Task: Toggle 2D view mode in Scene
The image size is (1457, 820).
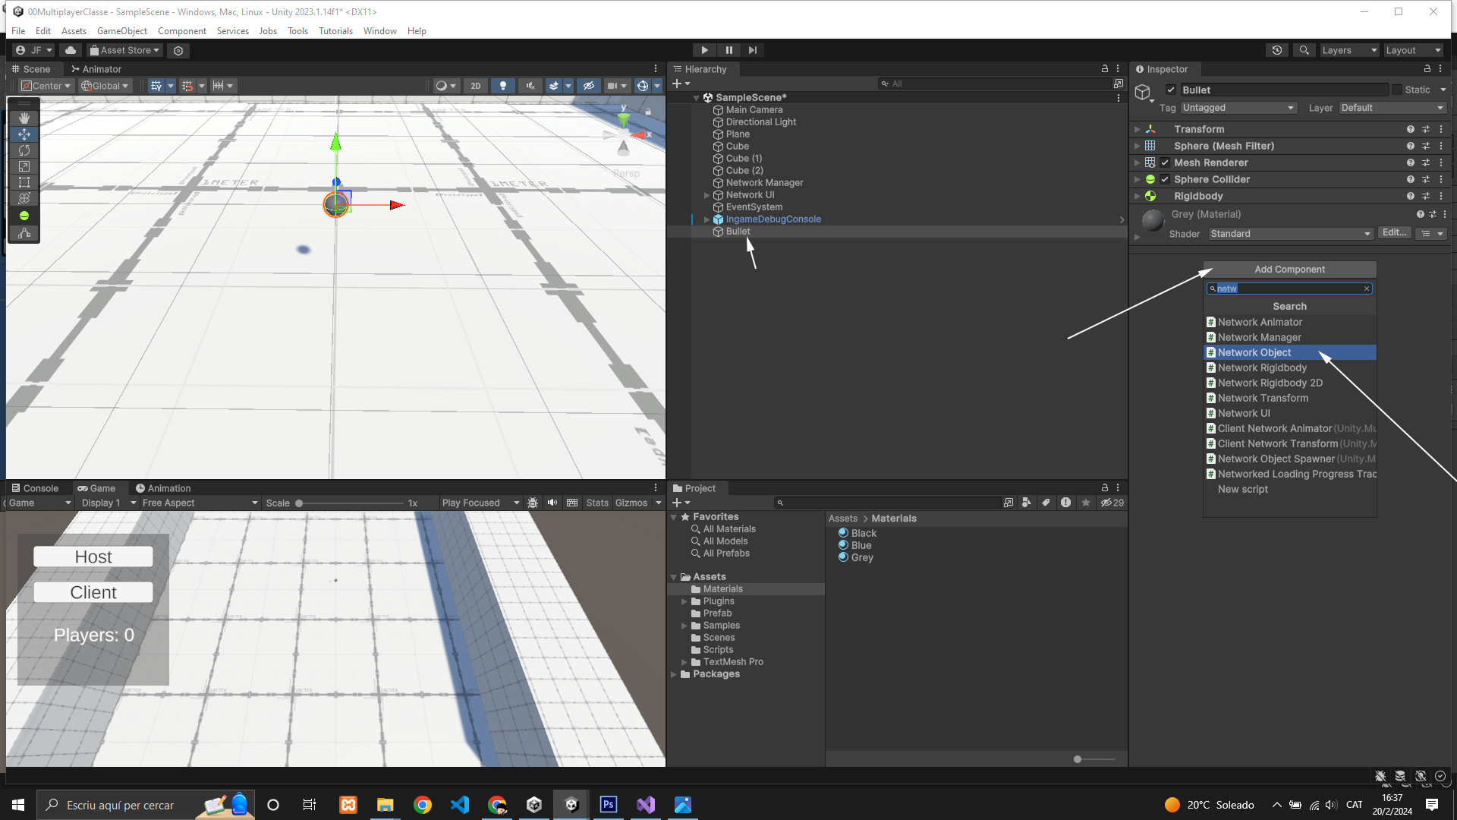Action: (476, 86)
